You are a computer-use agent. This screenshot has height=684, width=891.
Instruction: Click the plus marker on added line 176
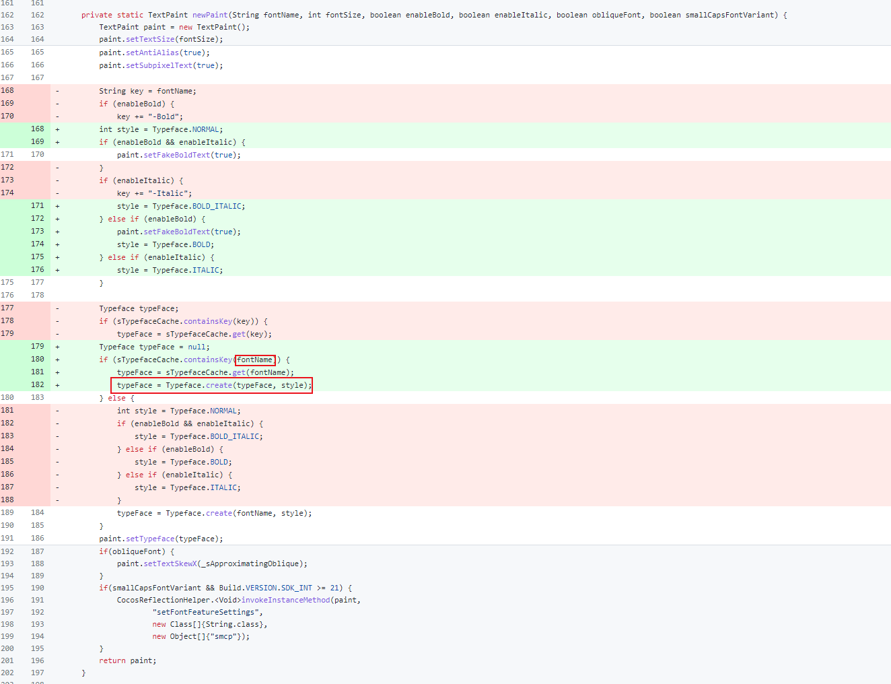click(57, 270)
